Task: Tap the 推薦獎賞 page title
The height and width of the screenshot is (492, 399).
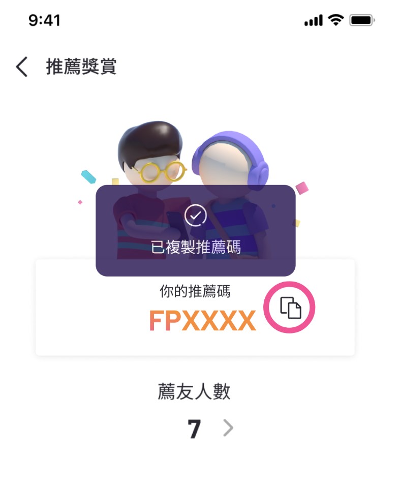Action: [x=81, y=67]
